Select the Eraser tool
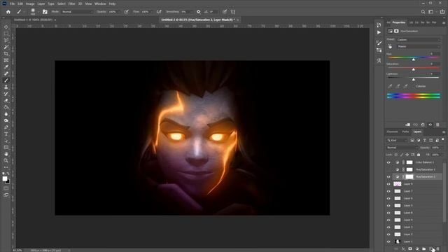 [6, 101]
